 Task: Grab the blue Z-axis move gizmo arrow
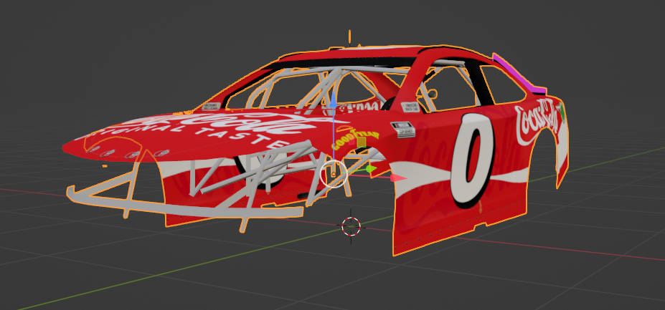click(334, 101)
